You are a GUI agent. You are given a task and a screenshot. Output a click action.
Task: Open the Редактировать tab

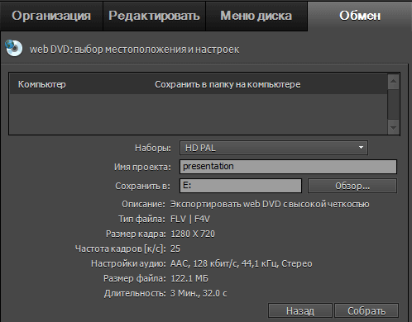[x=154, y=16]
